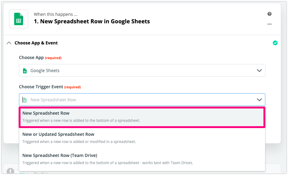Image resolution: width=288 pixels, height=175 pixels.
Task: Open the three-dot more options menu
Action: point(269,24)
